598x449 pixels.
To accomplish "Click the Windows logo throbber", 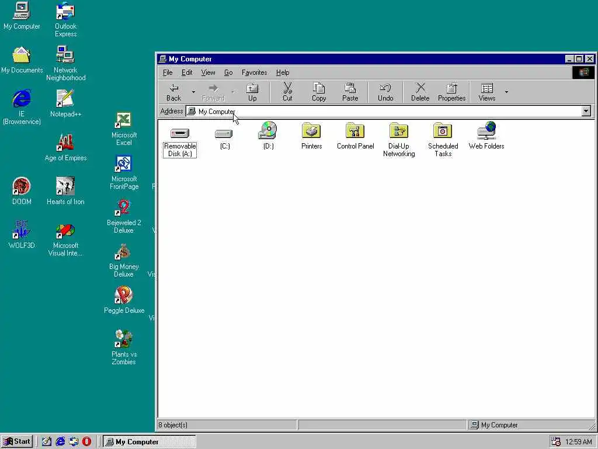I will (583, 72).
